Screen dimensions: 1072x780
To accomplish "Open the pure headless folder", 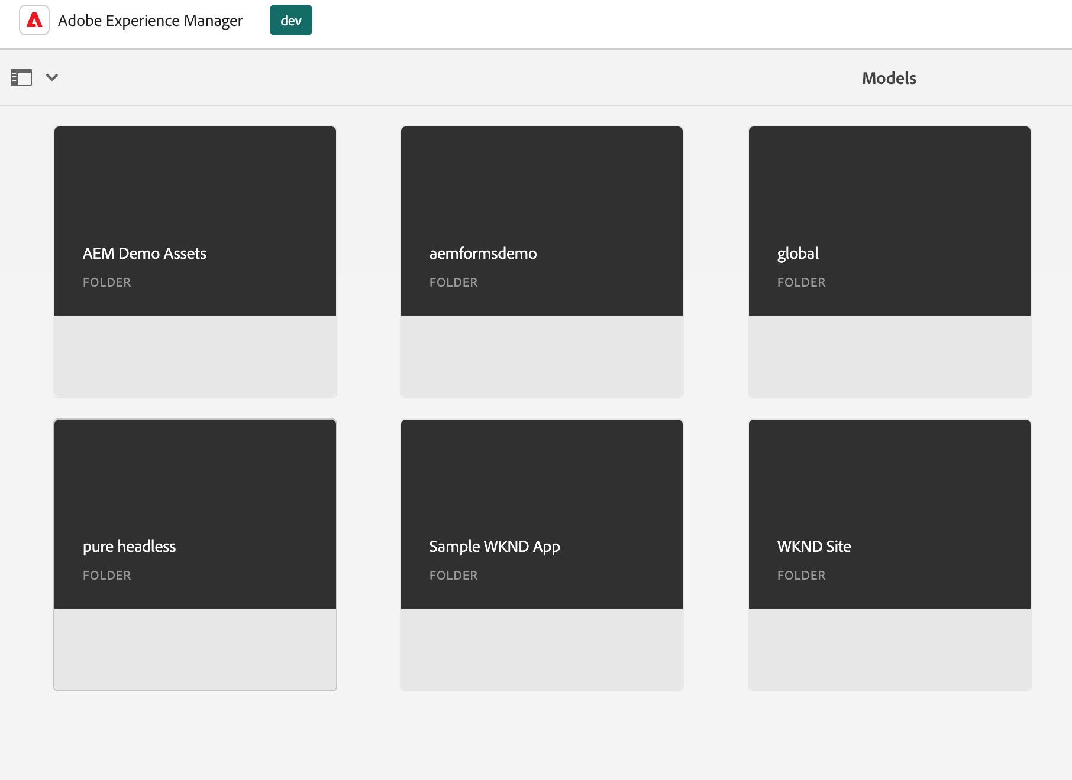I will pos(195,555).
